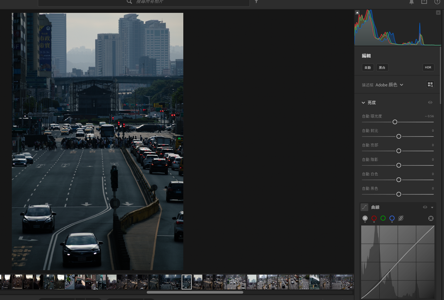
Task: Open the Adobe 顏色 profile dropdown
Action: tap(389, 85)
